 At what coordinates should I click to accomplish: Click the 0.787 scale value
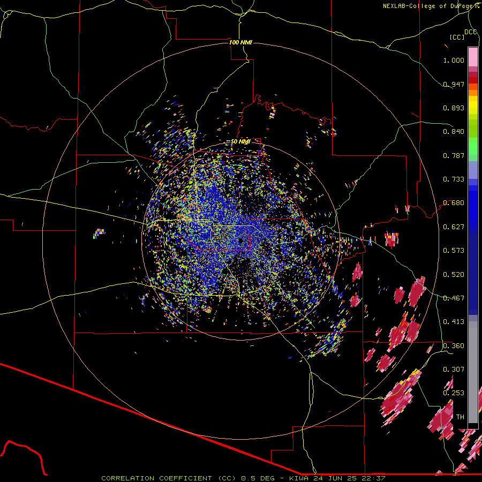[454, 155]
